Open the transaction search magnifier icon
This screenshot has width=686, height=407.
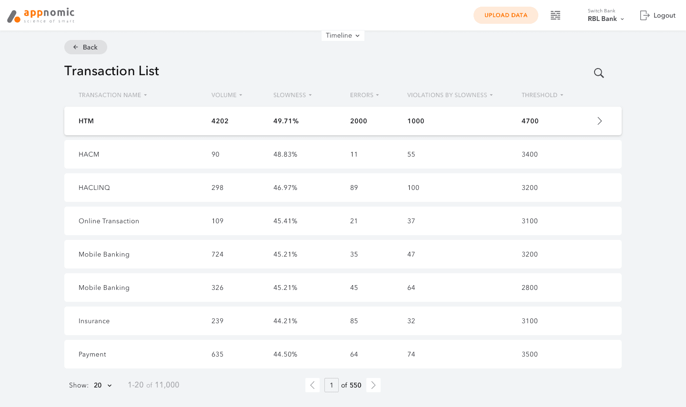pyautogui.click(x=599, y=73)
